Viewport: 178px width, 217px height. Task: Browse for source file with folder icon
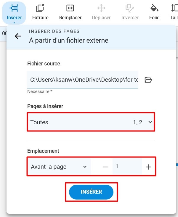click(x=148, y=80)
